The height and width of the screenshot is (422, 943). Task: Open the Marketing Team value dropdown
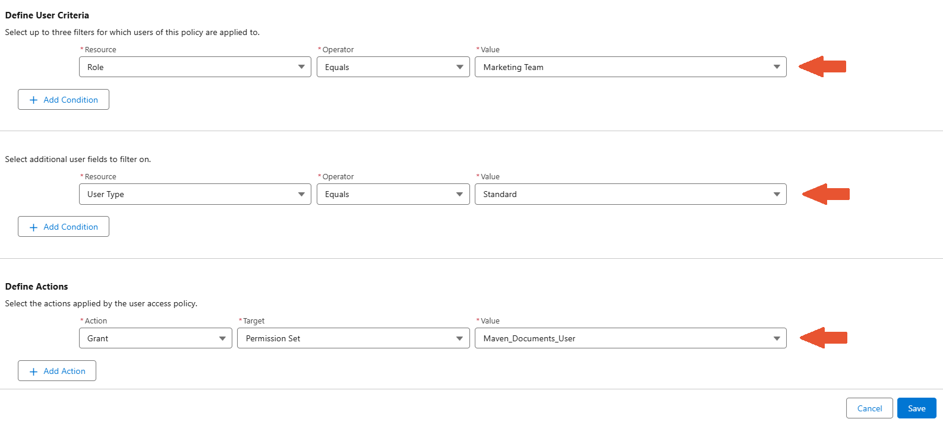pyautogui.click(x=630, y=67)
